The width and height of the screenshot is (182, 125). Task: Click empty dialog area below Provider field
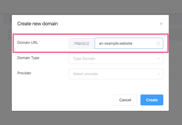(90, 87)
